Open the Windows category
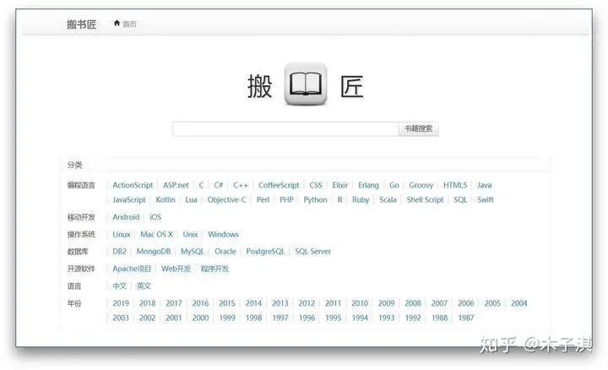This screenshot has width=608, height=370. [223, 234]
